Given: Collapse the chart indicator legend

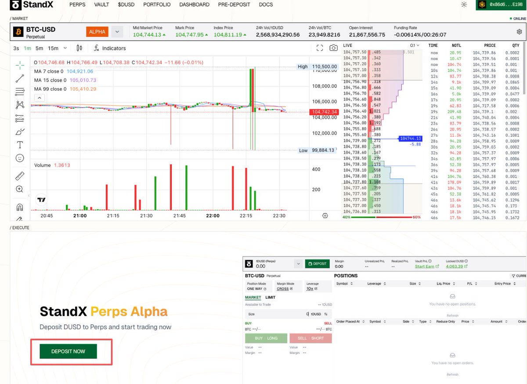Looking at the screenshot, I should tap(39, 98).
